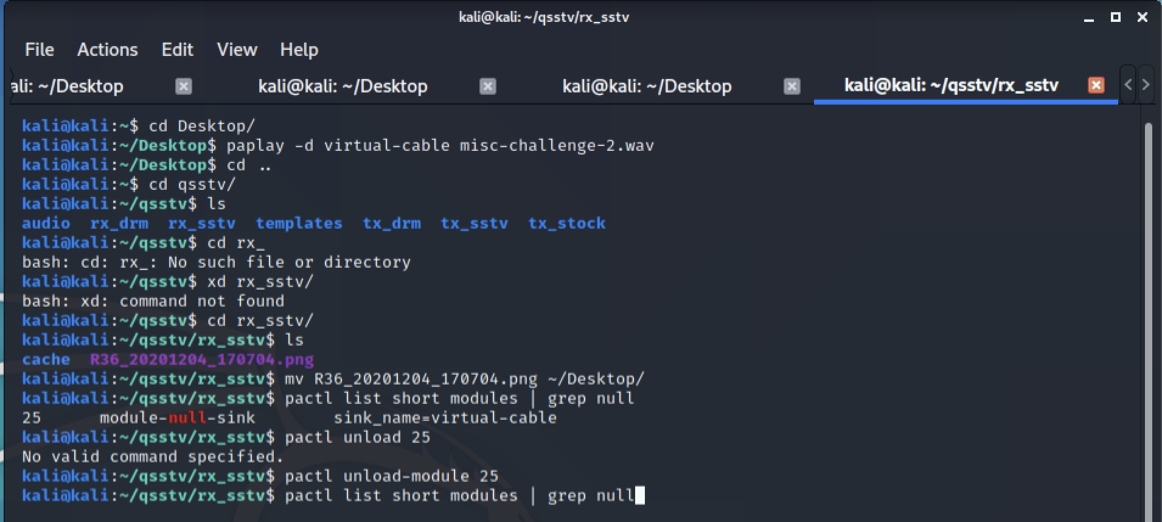
Task: Switch to the second kali@kali: ~/Desktop tab
Action: (x=343, y=86)
